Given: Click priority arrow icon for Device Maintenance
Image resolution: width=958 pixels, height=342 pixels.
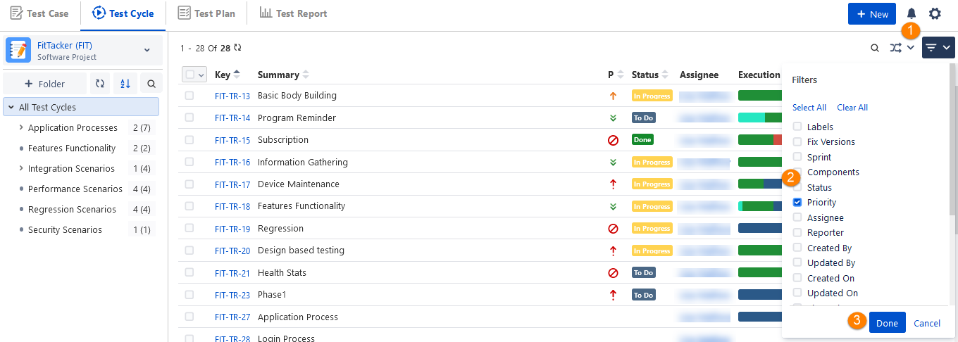Looking at the screenshot, I should 613,184.
